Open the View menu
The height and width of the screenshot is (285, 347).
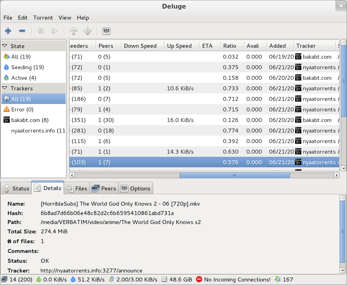pyautogui.click(x=65, y=18)
